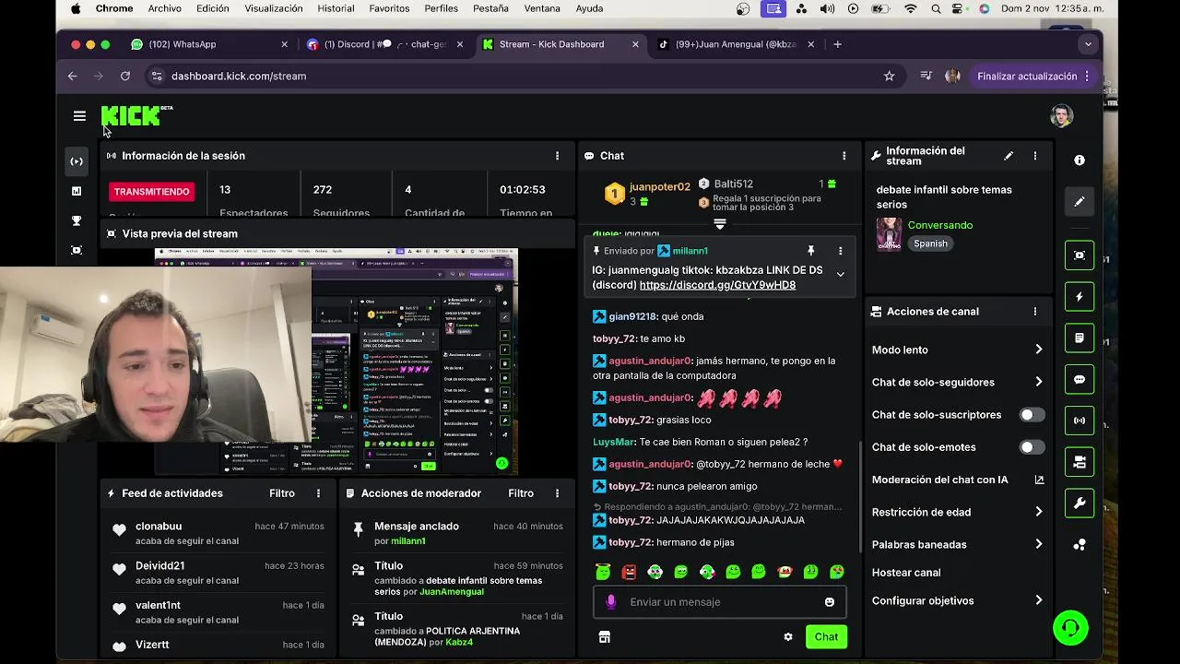Open chat settings gear icon
Image resolution: width=1180 pixels, height=664 pixels.
click(788, 637)
